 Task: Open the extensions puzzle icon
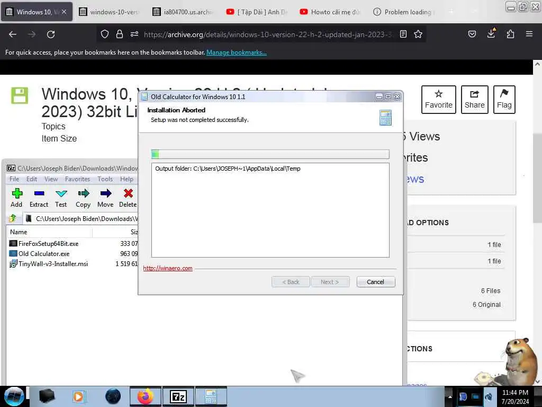coord(510,34)
